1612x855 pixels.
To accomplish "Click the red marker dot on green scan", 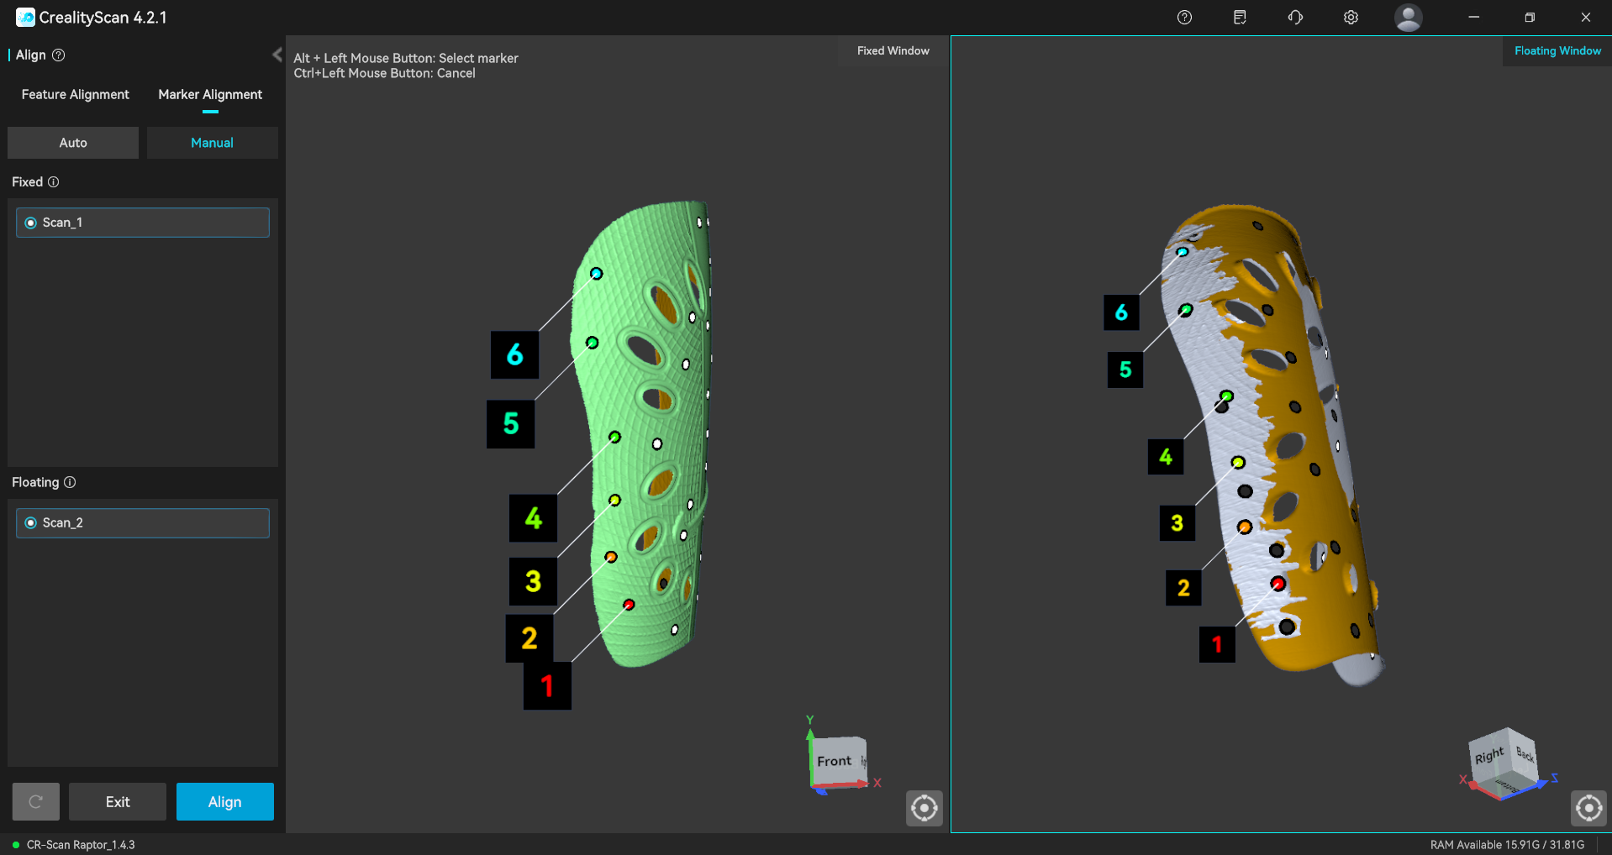I will [x=629, y=605].
